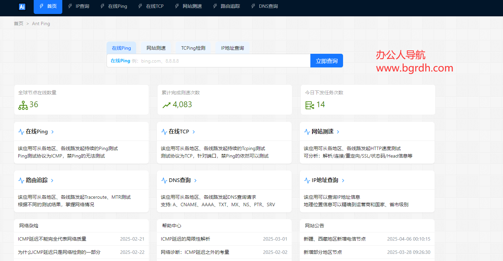The image size is (503, 261).
Task: Click the pulse icon beside 在线TCP card title
Action: (164, 132)
